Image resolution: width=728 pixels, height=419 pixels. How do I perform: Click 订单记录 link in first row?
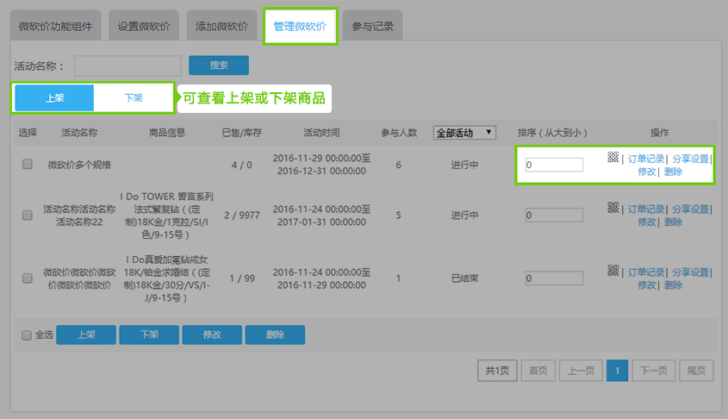645,159
